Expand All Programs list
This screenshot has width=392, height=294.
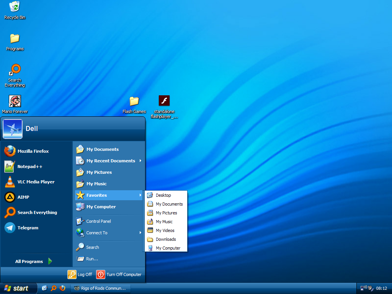33,261
